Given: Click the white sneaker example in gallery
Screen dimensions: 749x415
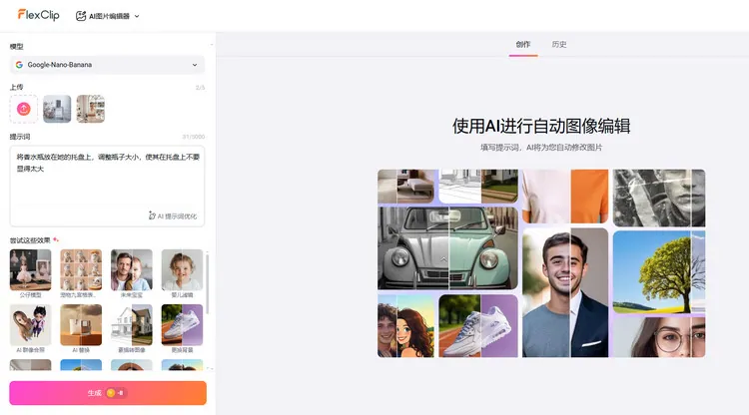Looking at the screenshot, I should pos(478,326).
